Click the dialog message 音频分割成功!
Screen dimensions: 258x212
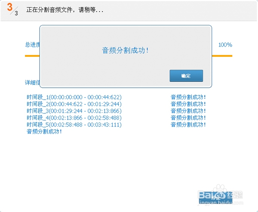[125, 50]
